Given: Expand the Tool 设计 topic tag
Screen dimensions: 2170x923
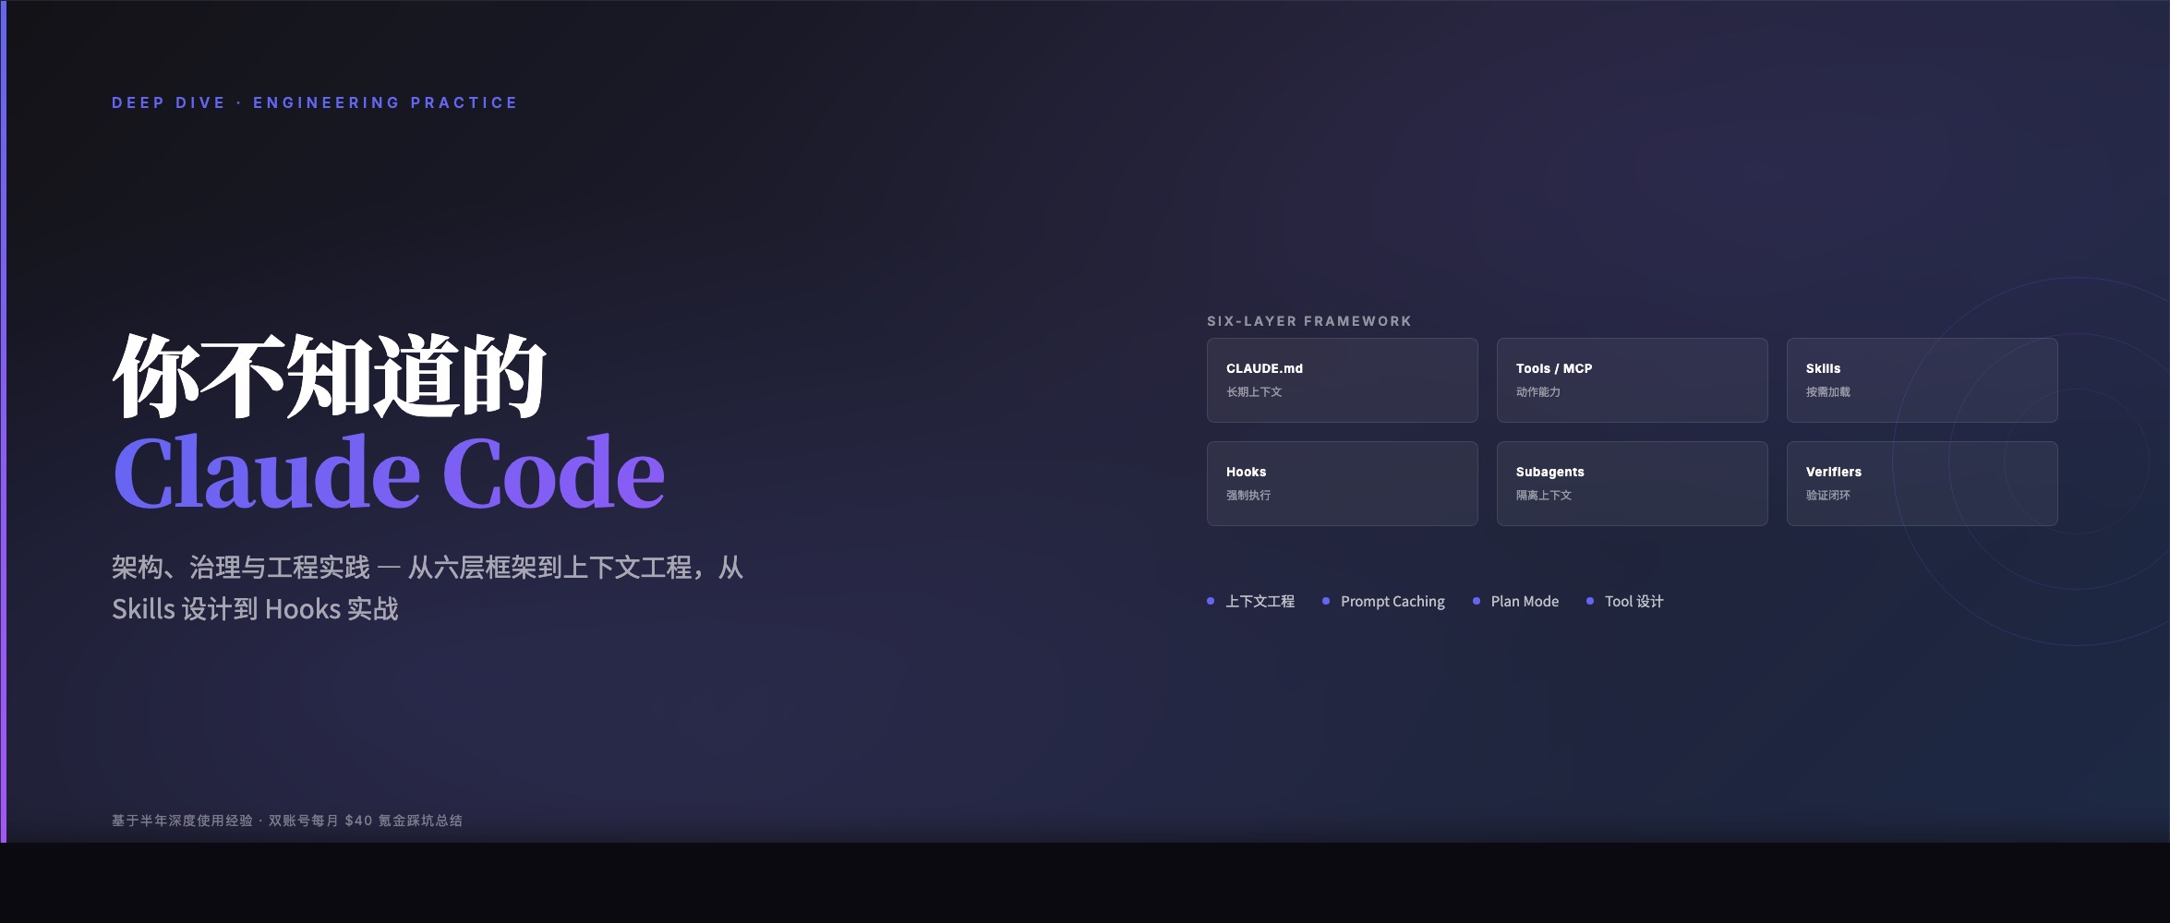Looking at the screenshot, I should click(1633, 601).
